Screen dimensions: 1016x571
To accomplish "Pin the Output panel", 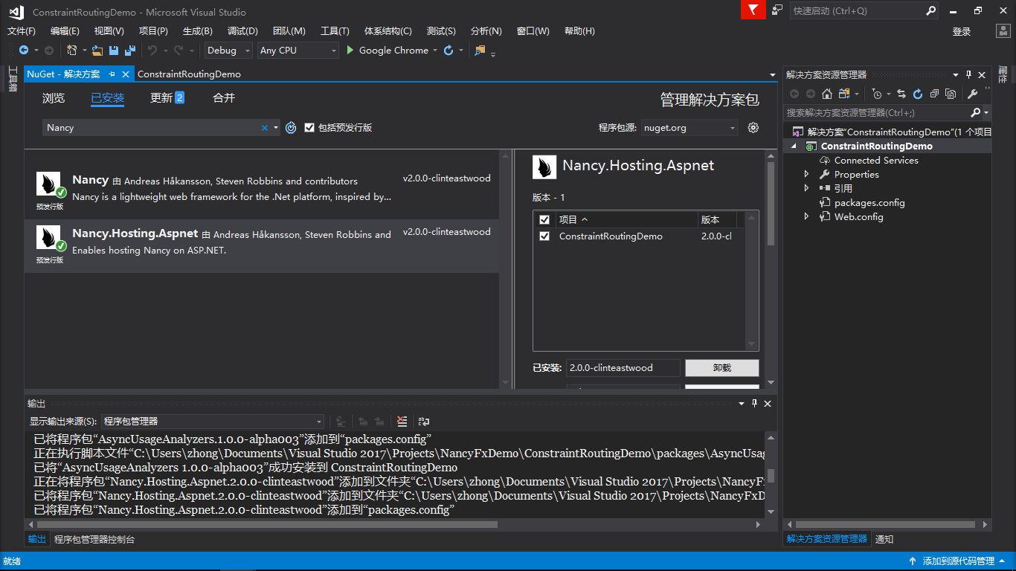I will (754, 404).
